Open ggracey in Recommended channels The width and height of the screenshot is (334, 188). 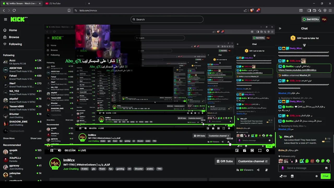22,167
